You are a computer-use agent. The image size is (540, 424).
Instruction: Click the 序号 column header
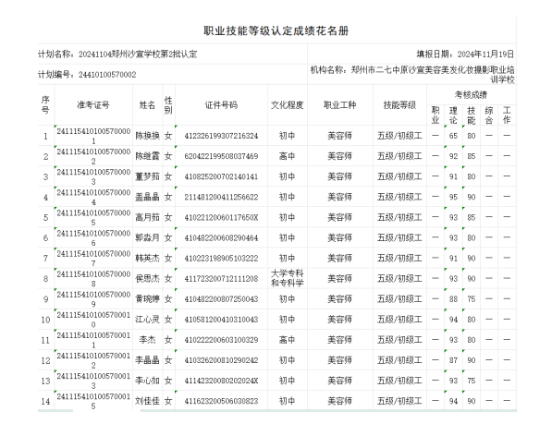coord(45,105)
